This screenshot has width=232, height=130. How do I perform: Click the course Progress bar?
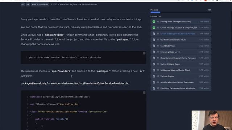181,12
